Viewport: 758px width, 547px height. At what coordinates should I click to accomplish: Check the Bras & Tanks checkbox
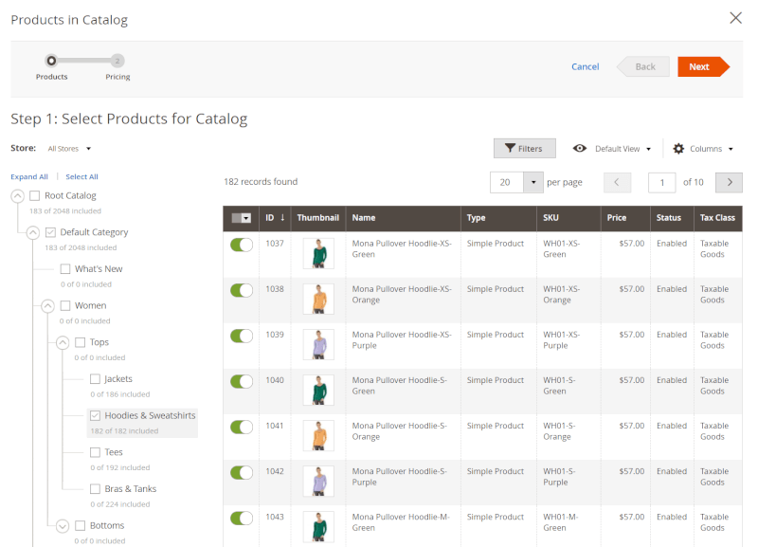tap(96, 489)
